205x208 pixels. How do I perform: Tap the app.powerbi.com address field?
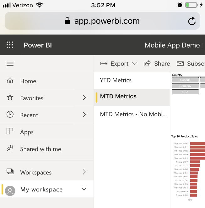tap(102, 21)
